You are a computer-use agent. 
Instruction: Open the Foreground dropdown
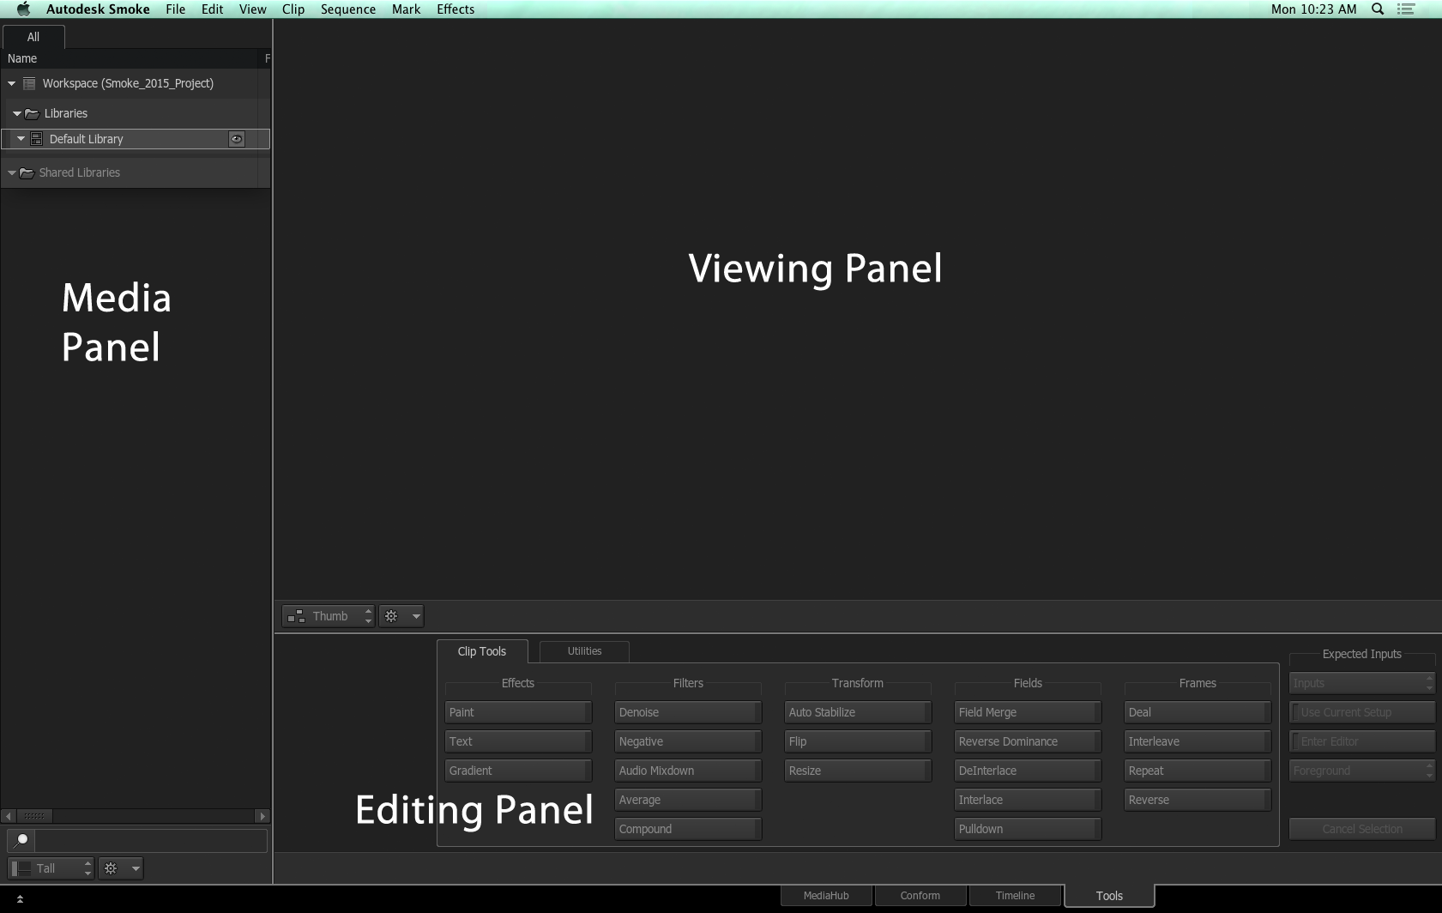[x=1362, y=771]
